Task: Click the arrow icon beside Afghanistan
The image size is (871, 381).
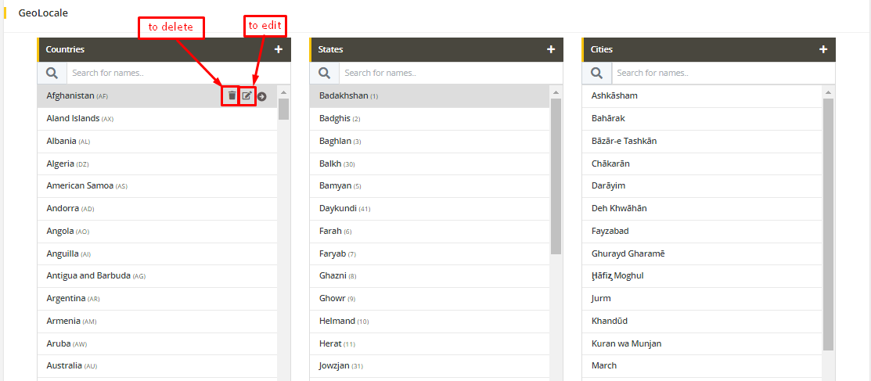Action: [262, 96]
